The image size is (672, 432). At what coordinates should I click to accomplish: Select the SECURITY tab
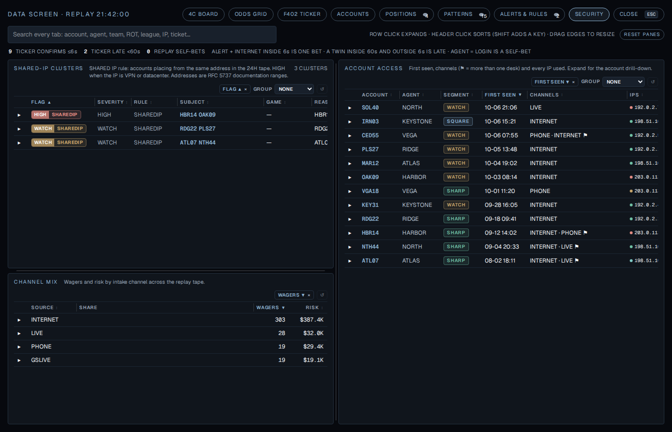[x=589, y=14]
